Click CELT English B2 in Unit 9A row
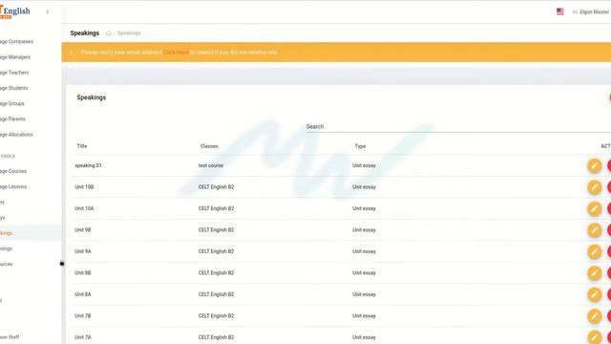 point(217,251)
